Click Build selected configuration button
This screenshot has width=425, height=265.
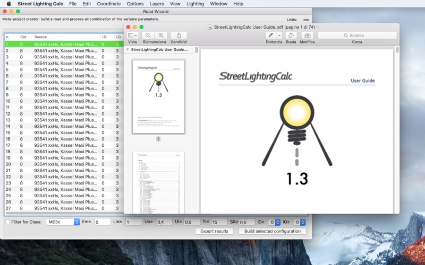click(273, 231)
